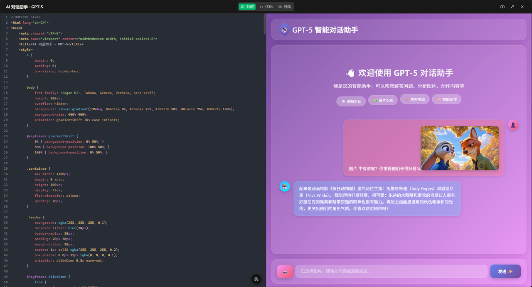Click the assistant reply text bubble
Screen dimensions: 532x287
(x=377, y=198)
